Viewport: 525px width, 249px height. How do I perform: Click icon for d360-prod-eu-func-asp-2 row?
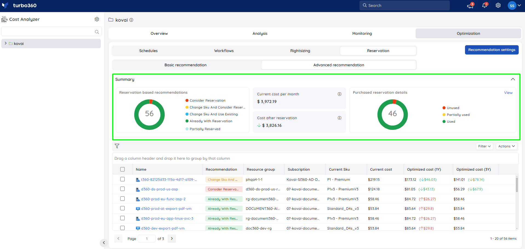[138, 199]
